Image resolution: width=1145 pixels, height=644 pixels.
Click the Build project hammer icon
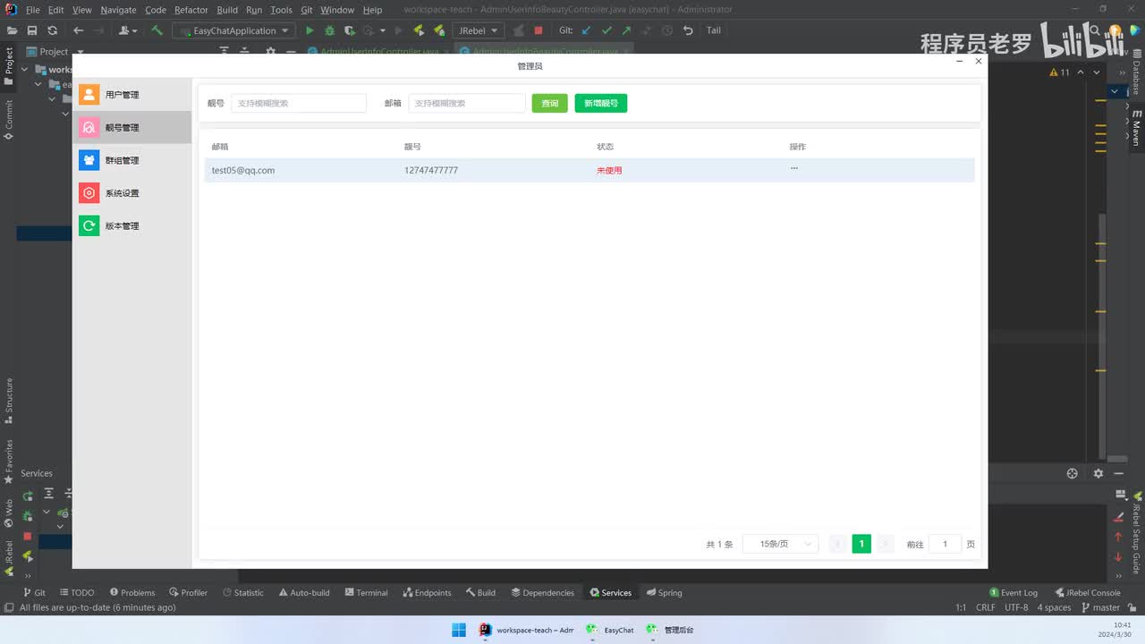tap(157, 30)
